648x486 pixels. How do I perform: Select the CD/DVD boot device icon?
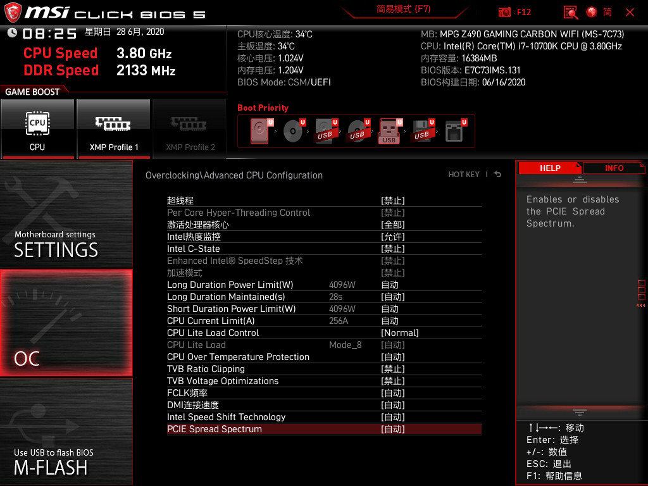pos(294,131)
